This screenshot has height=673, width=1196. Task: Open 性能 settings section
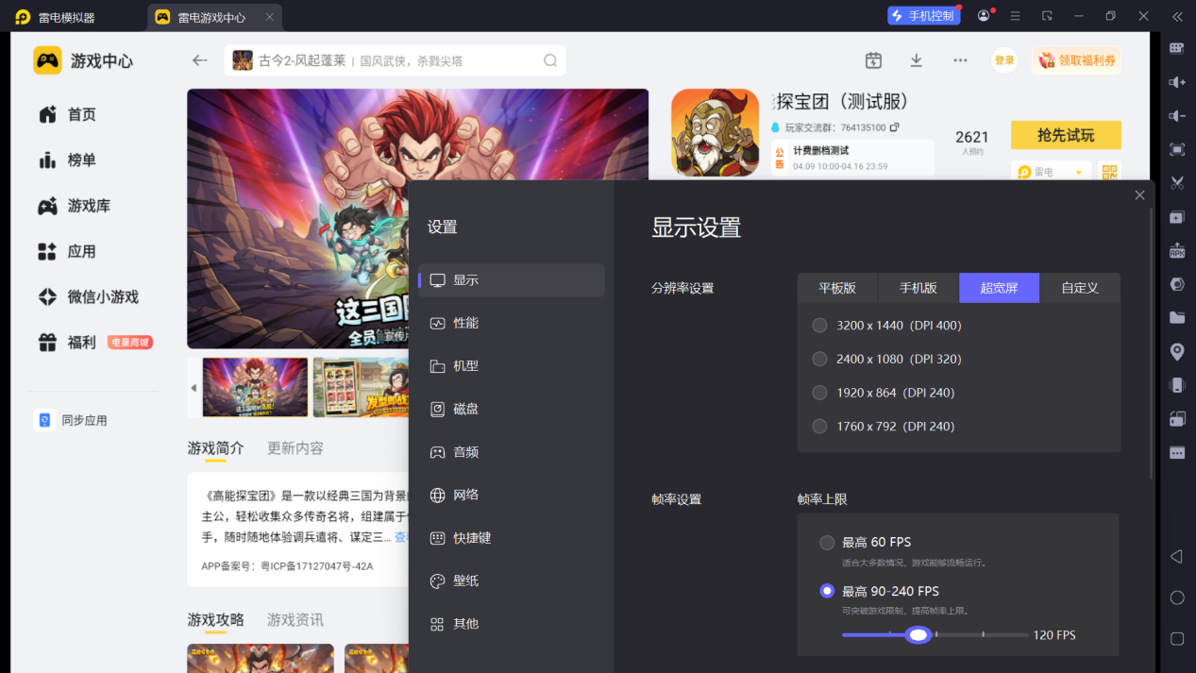512,323
